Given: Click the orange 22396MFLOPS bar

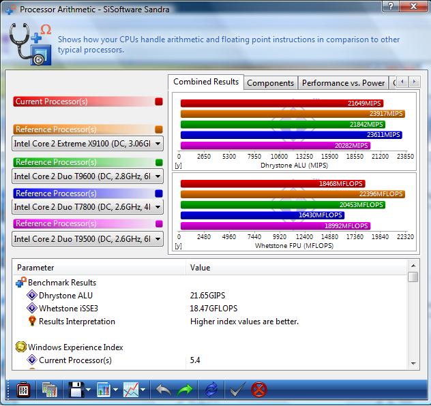Looking at the screenshot, I should point(293,194).
